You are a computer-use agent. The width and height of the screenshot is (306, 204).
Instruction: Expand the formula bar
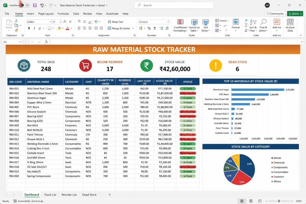click(302, 42)
